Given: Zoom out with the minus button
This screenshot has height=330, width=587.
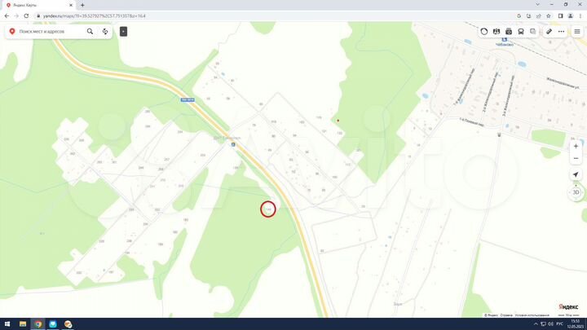Looking at the screenshot, I should (x=576, y=159).
